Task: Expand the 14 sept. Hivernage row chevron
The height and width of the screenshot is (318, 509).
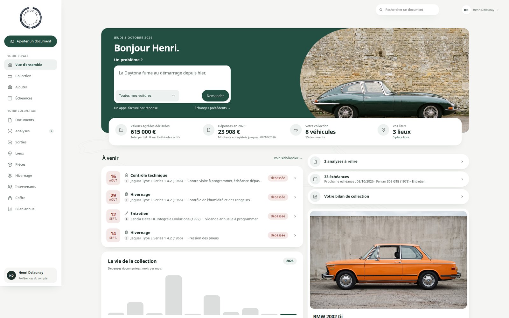Action: [295, 235]
